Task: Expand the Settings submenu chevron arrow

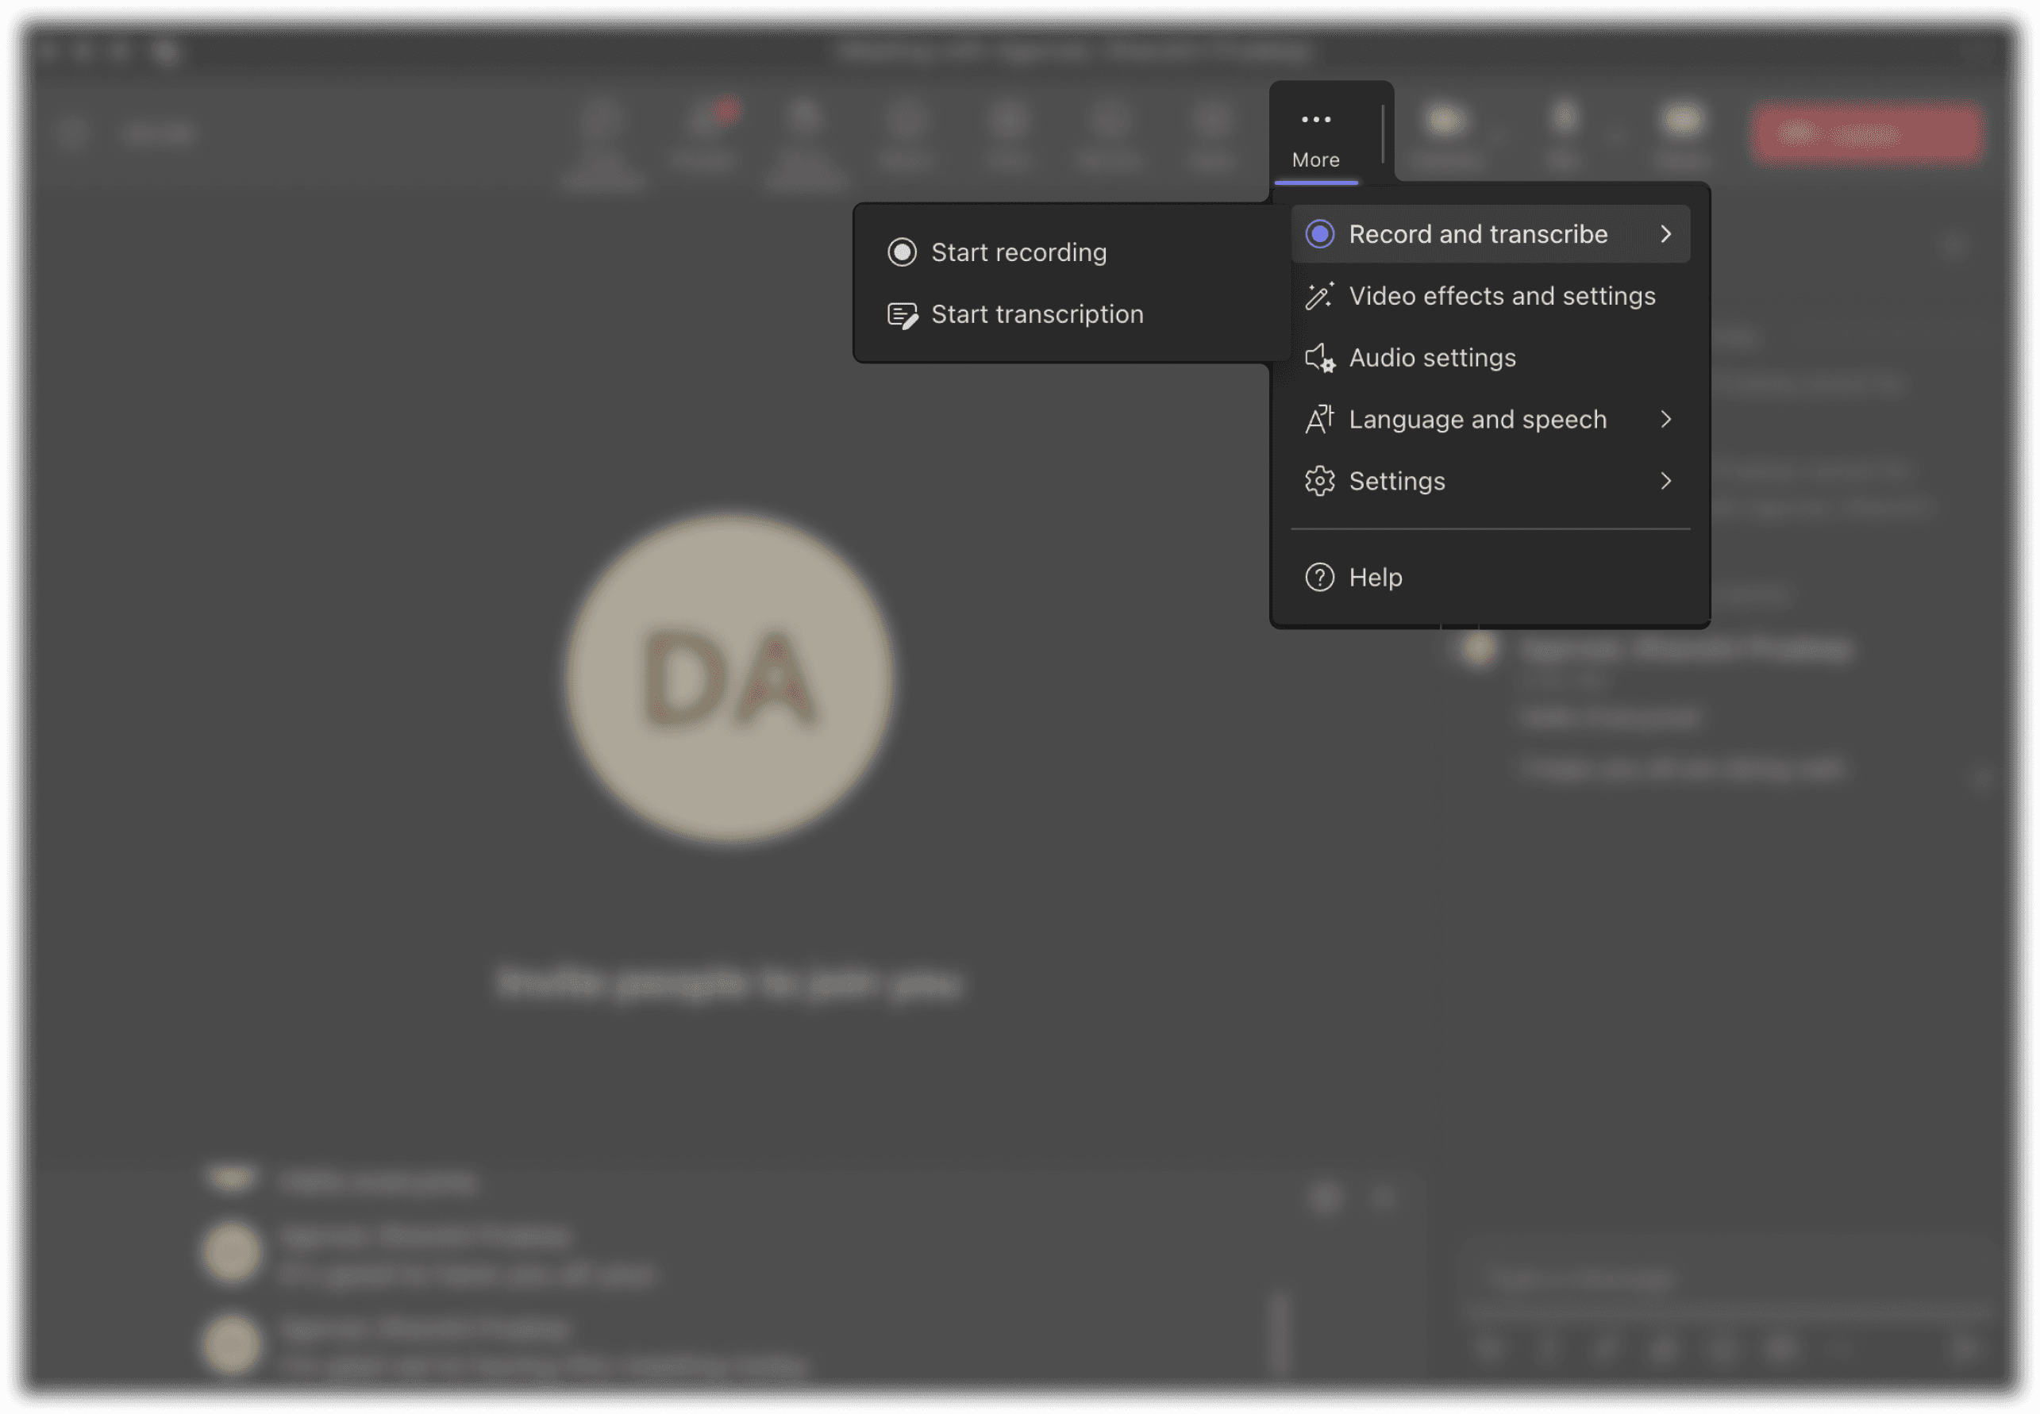Action: pyautogui.click(x=1665, y=481)
